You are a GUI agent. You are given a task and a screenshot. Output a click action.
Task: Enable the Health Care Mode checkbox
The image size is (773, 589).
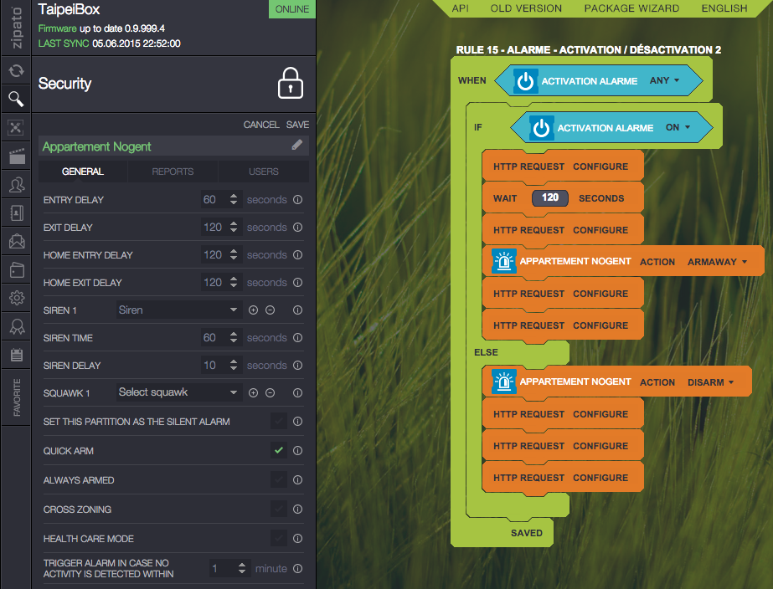[x=279, y=539]
